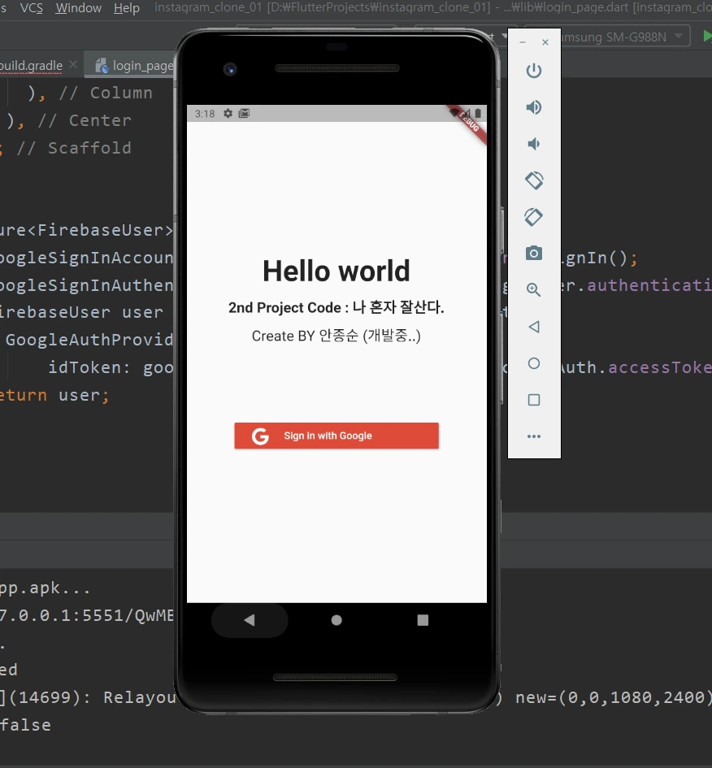Click the 'return user;' code line
The width and height of the screenshot is (712, 768).
[x=54, y=395]
